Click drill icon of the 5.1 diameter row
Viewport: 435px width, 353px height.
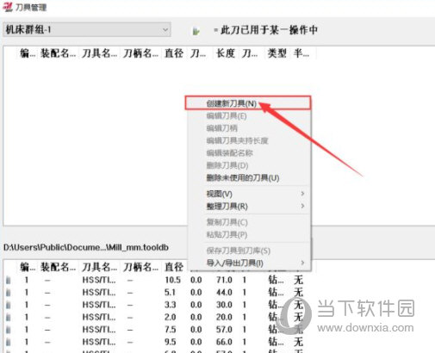[9, 293]
